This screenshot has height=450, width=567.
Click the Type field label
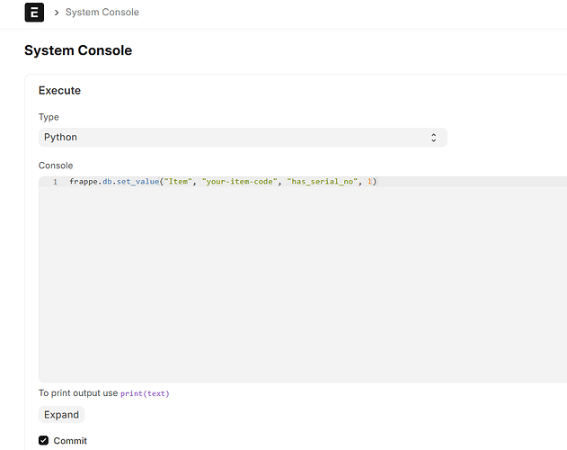pos(49,117)
